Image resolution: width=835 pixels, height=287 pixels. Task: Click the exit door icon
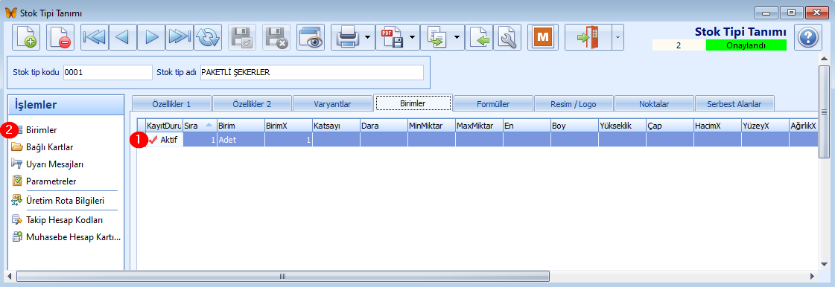pos(588,37)
